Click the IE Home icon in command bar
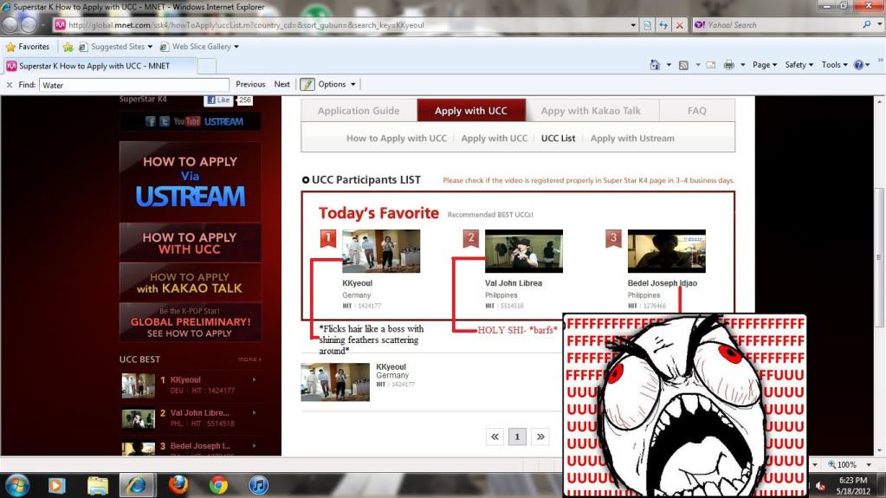Image resolution: width=886 pixels, height=498 pixels. click(x=654, y=65)
